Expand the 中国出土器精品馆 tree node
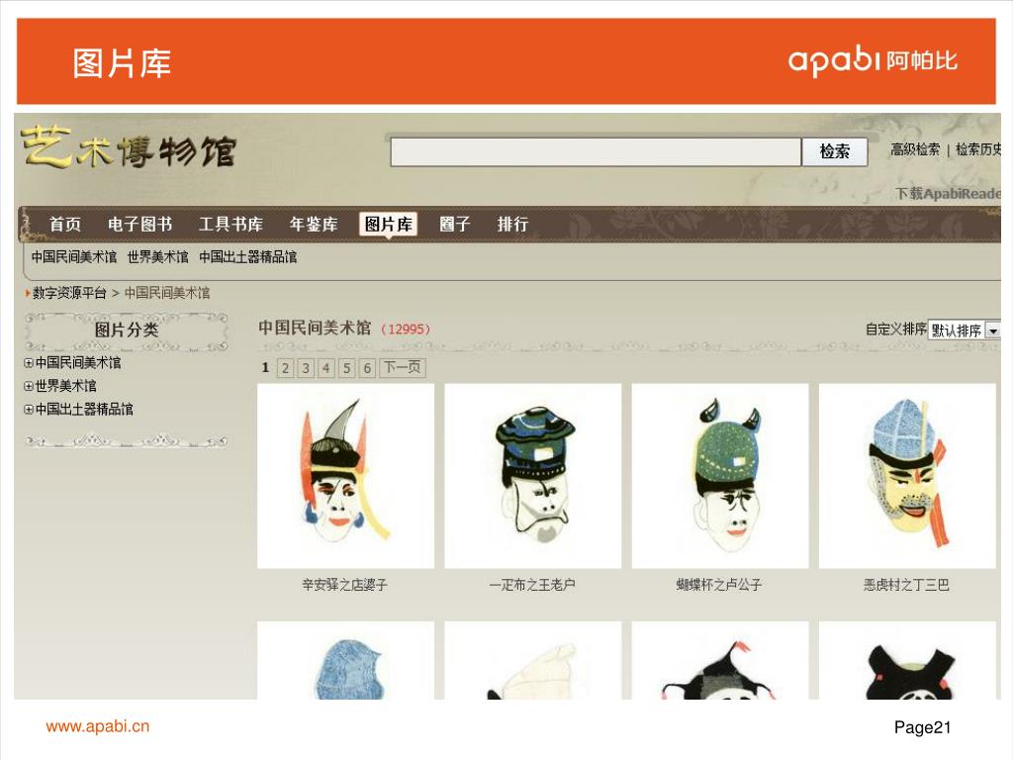Screen dimensions: 1013x760 click(29, 410)
